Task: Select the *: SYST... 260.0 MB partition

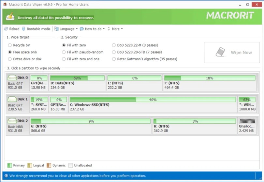Action: tap(39, 104)
